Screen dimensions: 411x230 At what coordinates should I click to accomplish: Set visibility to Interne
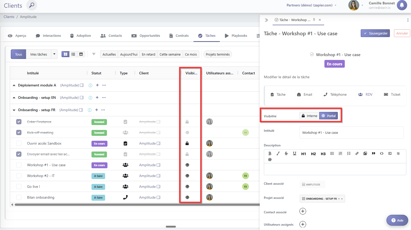(309, 116)
